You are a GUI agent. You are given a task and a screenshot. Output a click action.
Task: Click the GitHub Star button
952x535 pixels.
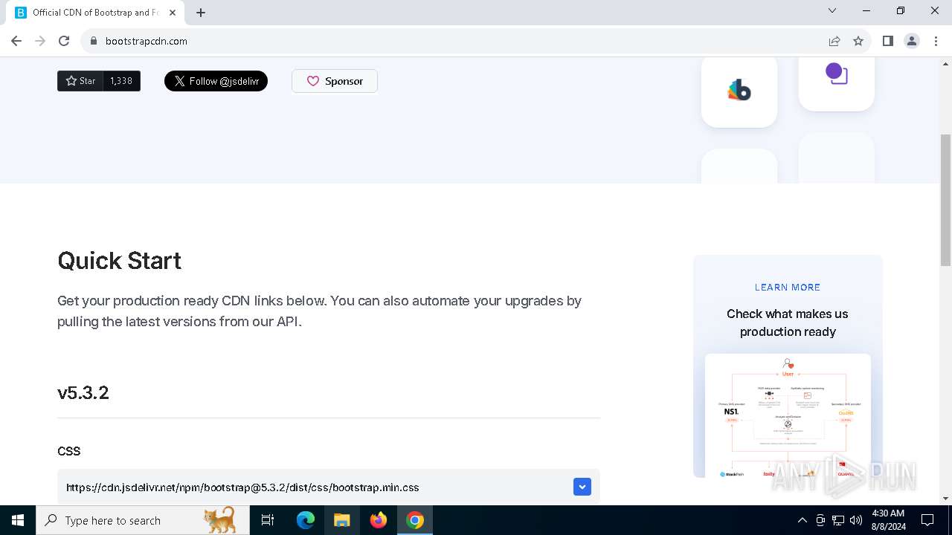coord(80,81)
